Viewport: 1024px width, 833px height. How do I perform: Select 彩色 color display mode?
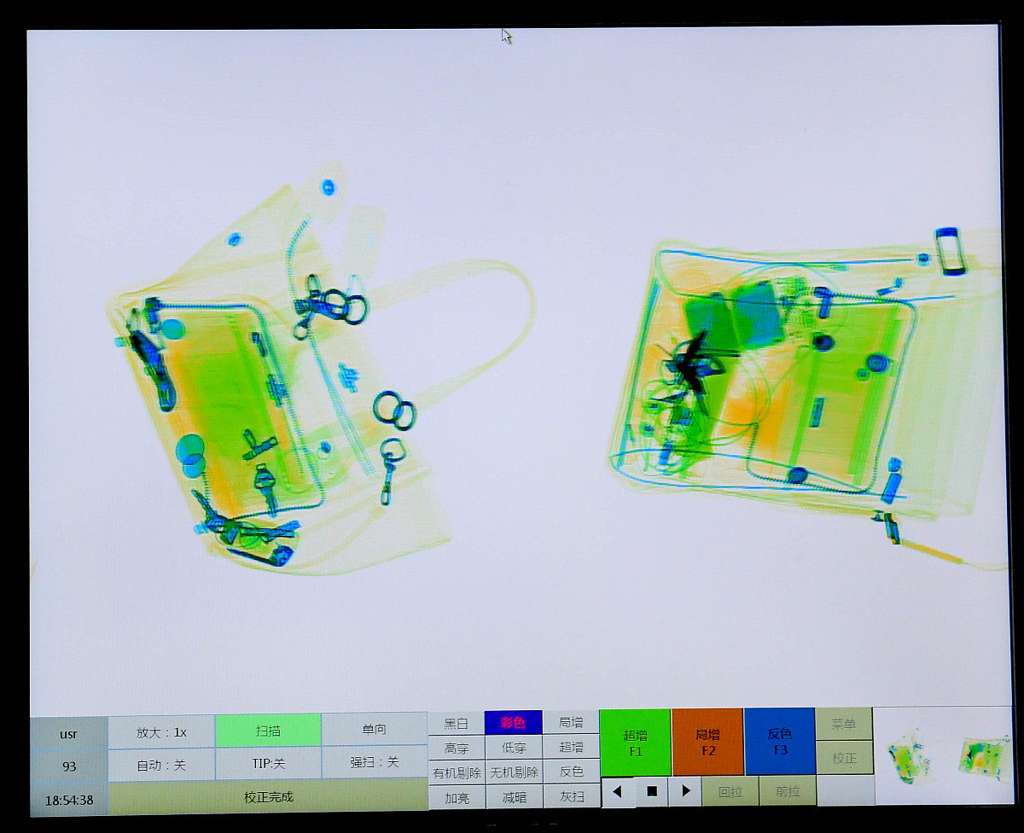(513, 723)
